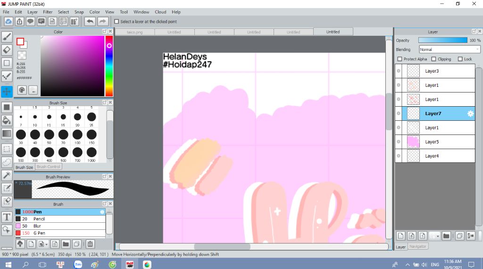Switch to Brush Control tab
The image size is (483, 269).
pos(49,167)
